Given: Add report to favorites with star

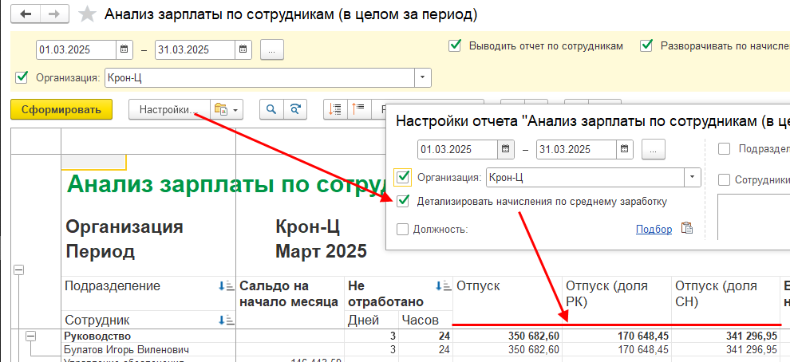Looking at the screenshot, I should click(90, 15).
